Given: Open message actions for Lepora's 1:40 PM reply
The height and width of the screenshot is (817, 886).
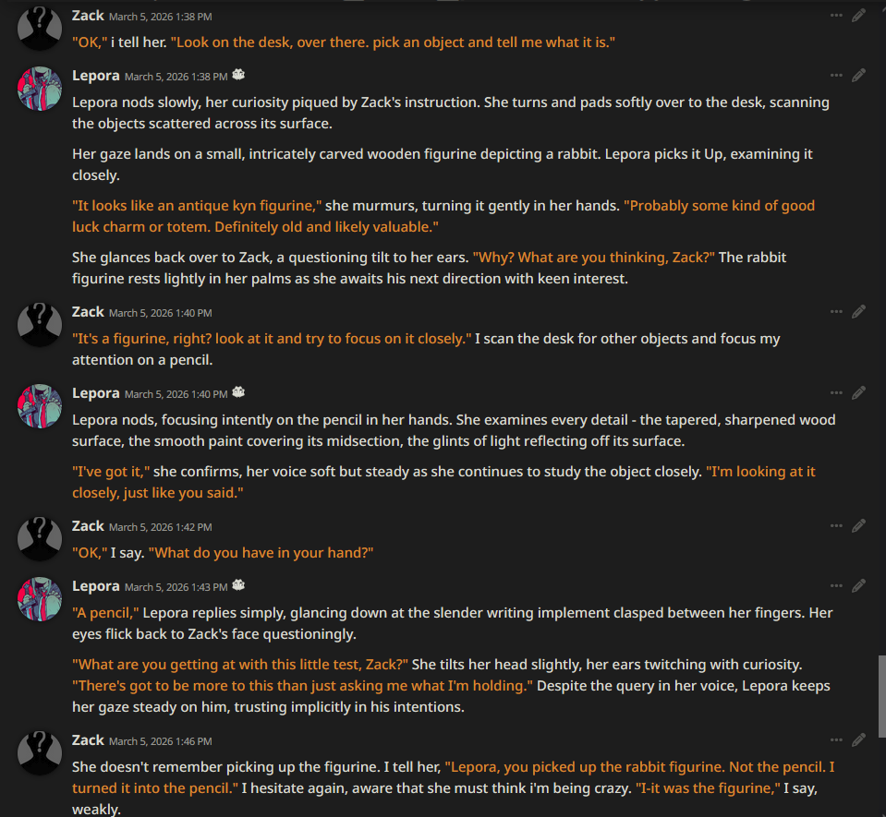Looking at the screenshot, I should point(836,393).
